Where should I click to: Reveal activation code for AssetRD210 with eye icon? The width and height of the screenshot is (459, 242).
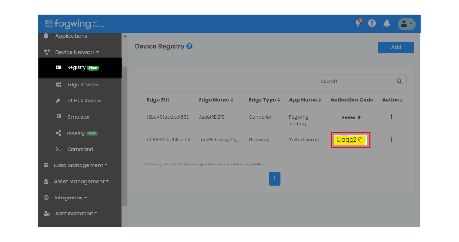(x=359, y=117)
